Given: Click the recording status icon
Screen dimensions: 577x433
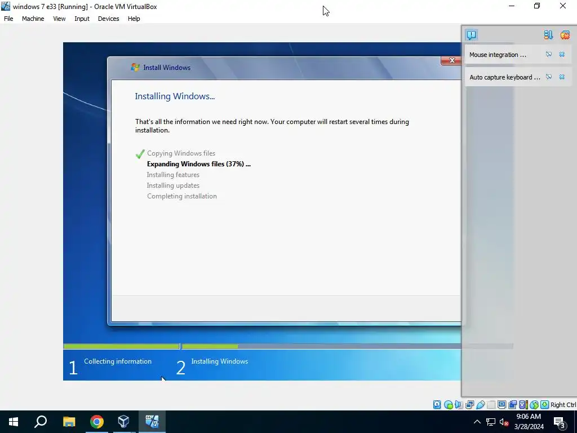Looking at the screenshot, I should (x=512, y=405).
